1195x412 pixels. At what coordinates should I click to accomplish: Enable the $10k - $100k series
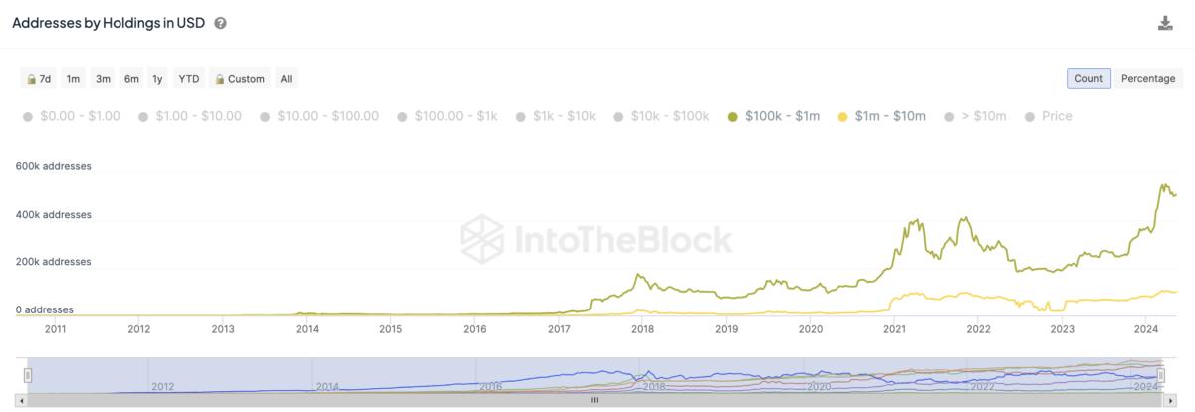(x=662, y=116)
